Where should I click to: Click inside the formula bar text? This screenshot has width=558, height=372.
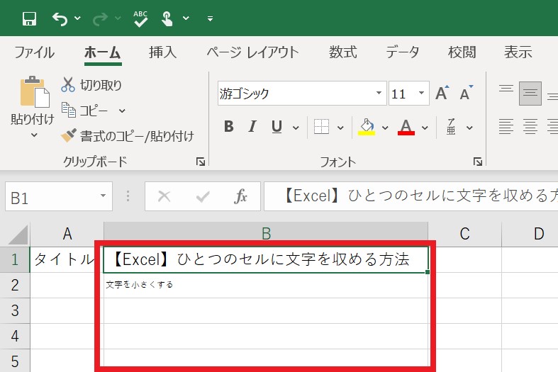(411, 196)
